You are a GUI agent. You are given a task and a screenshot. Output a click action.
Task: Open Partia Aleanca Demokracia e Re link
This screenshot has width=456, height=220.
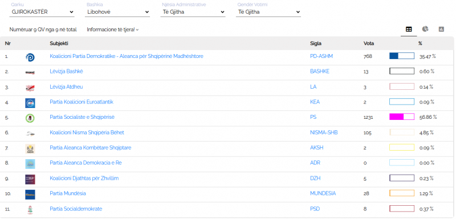pyautogui.click(x=86, y=163)
